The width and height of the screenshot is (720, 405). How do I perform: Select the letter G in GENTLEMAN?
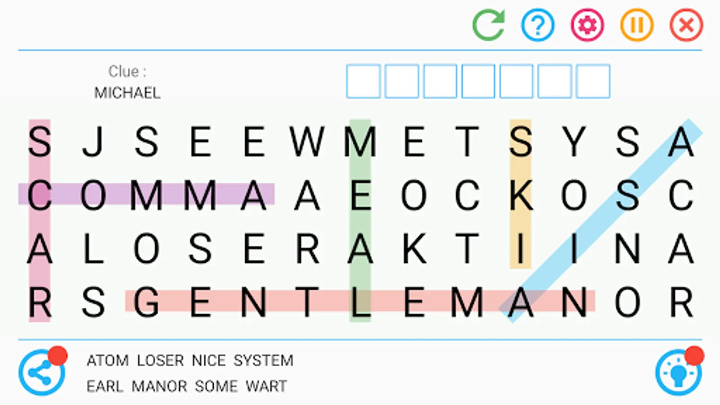147,302
